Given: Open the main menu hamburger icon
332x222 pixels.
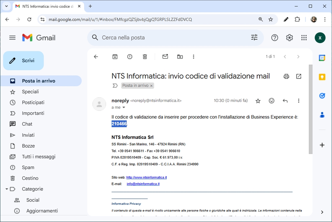Looking at the screenshot, I should coord(12,38).
